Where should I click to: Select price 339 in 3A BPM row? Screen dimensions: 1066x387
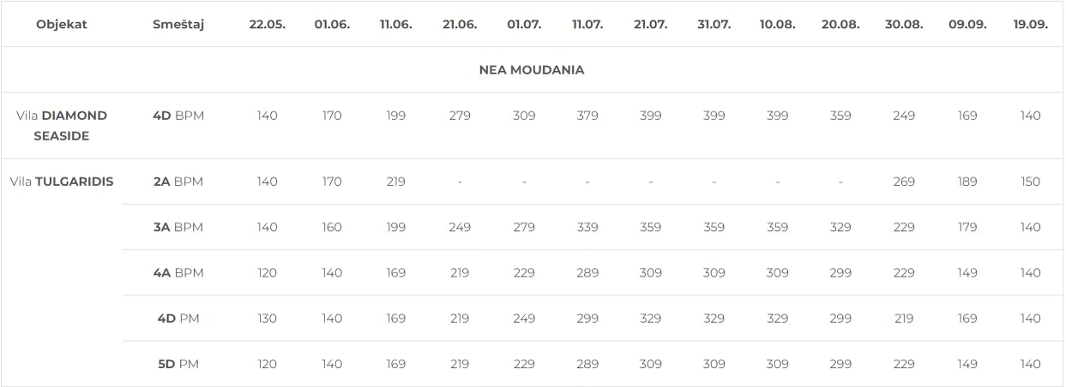587,227
